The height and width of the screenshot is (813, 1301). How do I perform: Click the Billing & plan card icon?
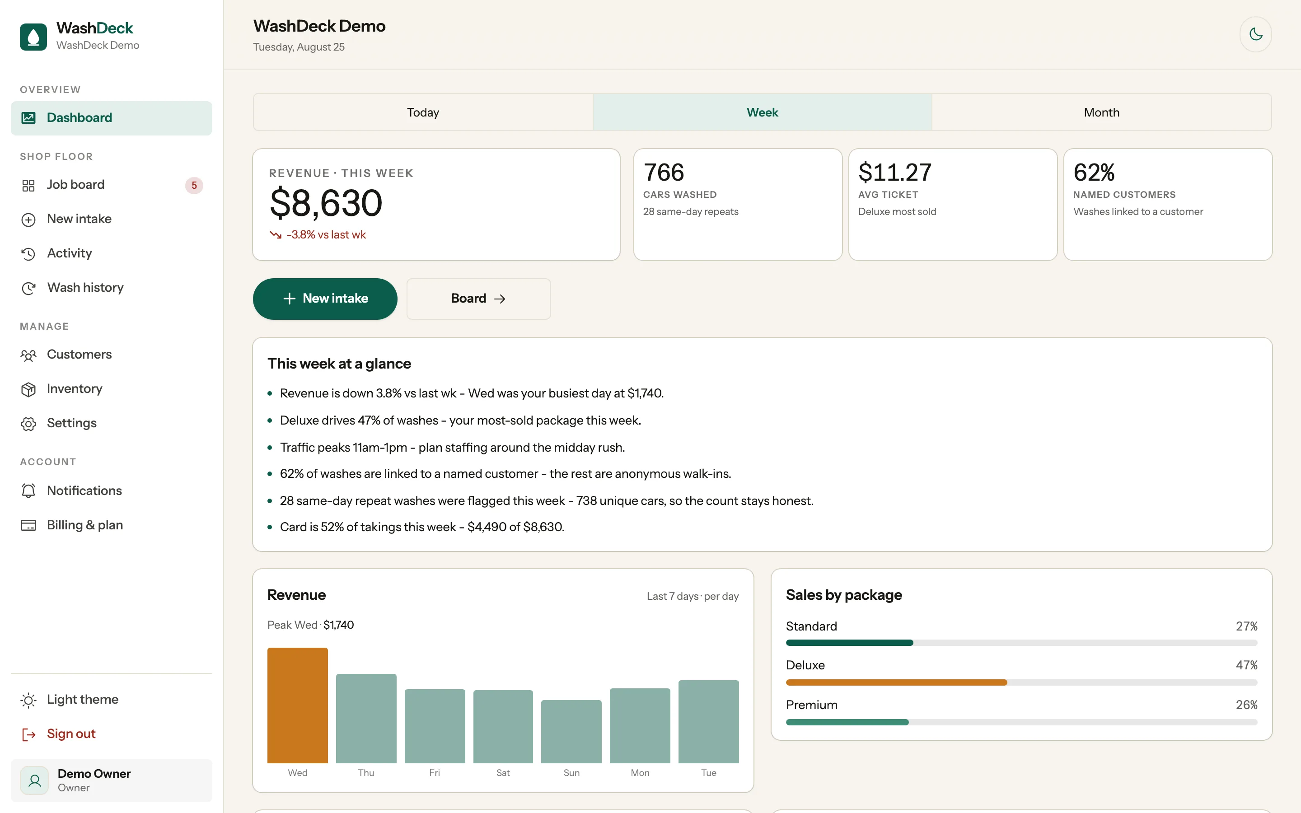[x=28, y=525]
